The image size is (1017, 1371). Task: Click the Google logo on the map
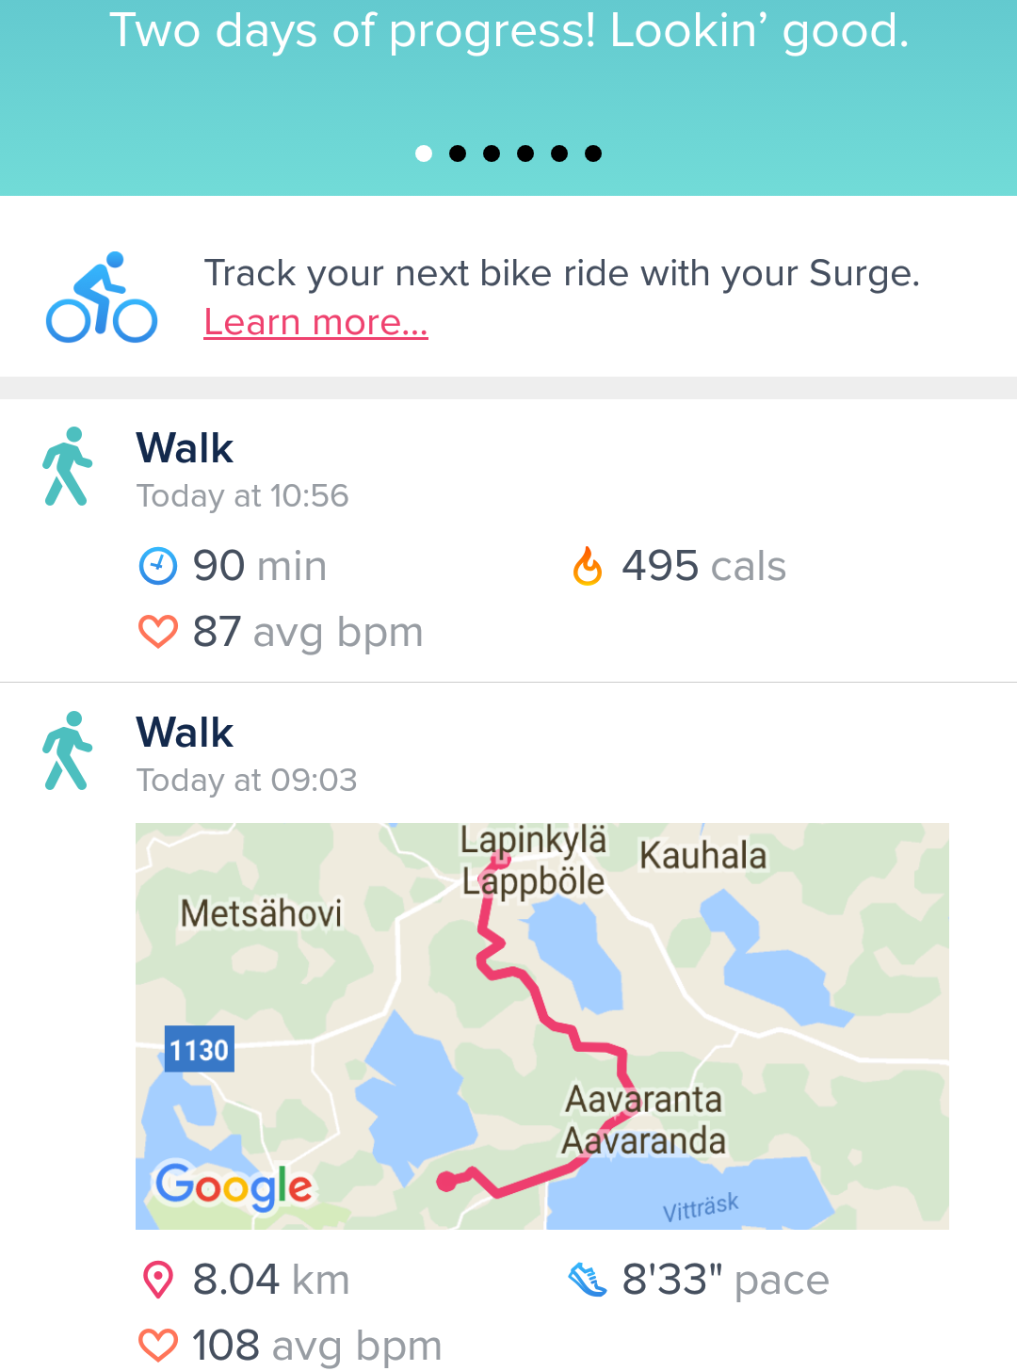234,1186
